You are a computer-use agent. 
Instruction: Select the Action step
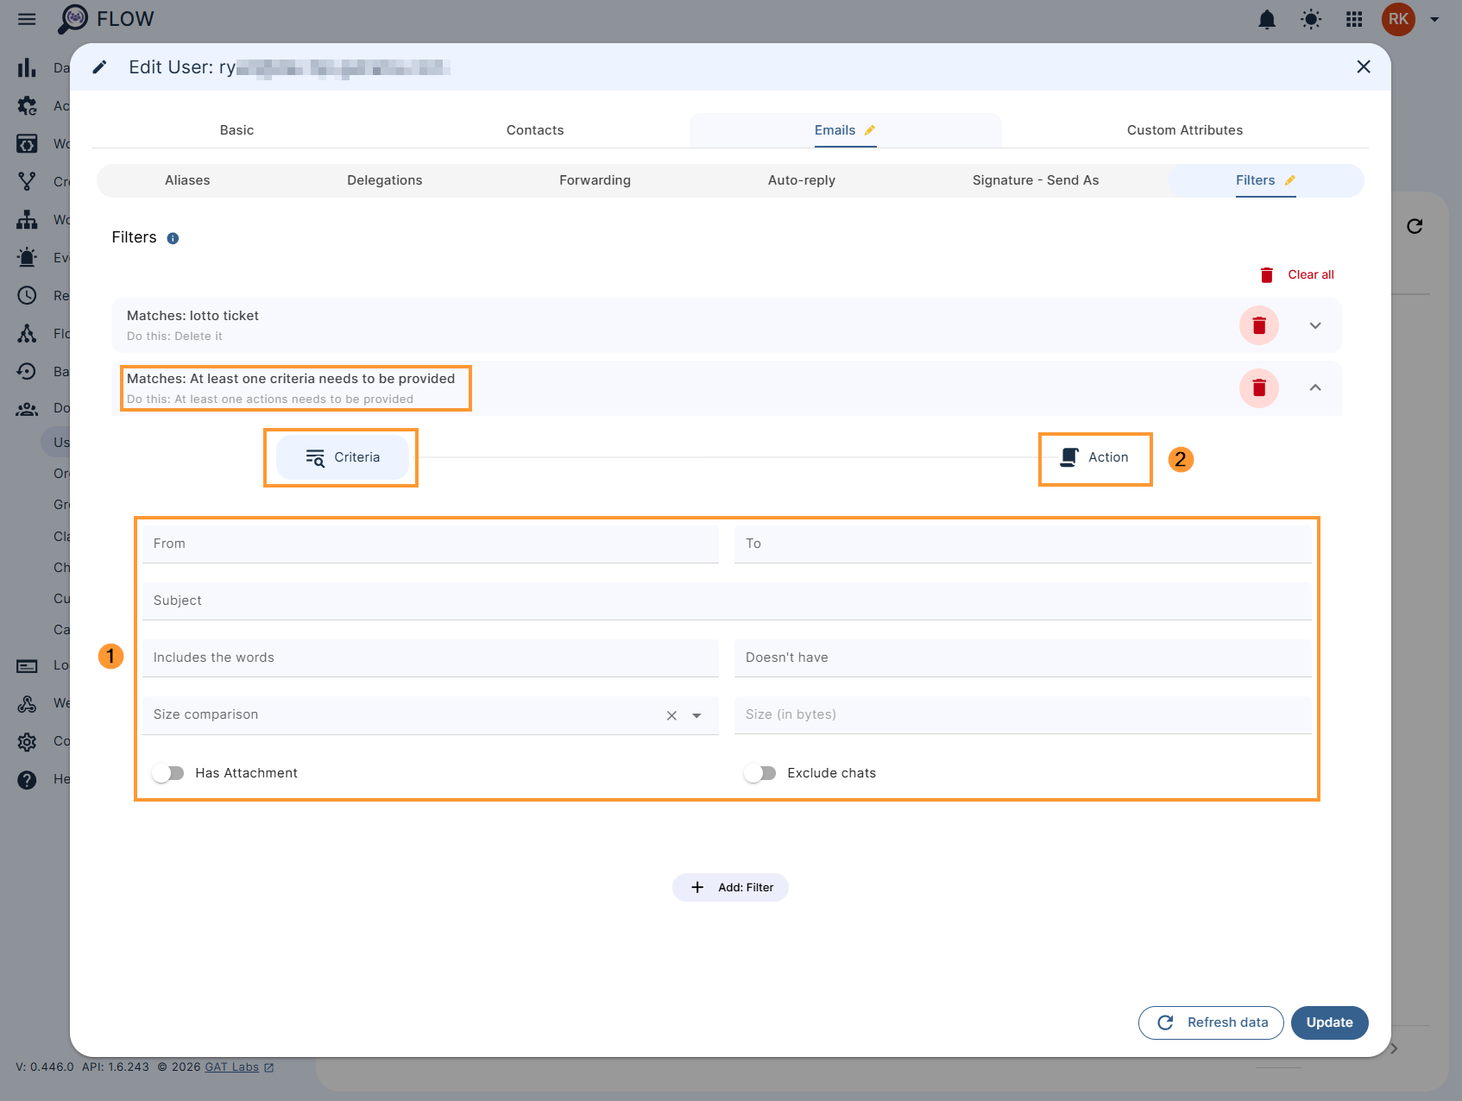pos(1094,457)
